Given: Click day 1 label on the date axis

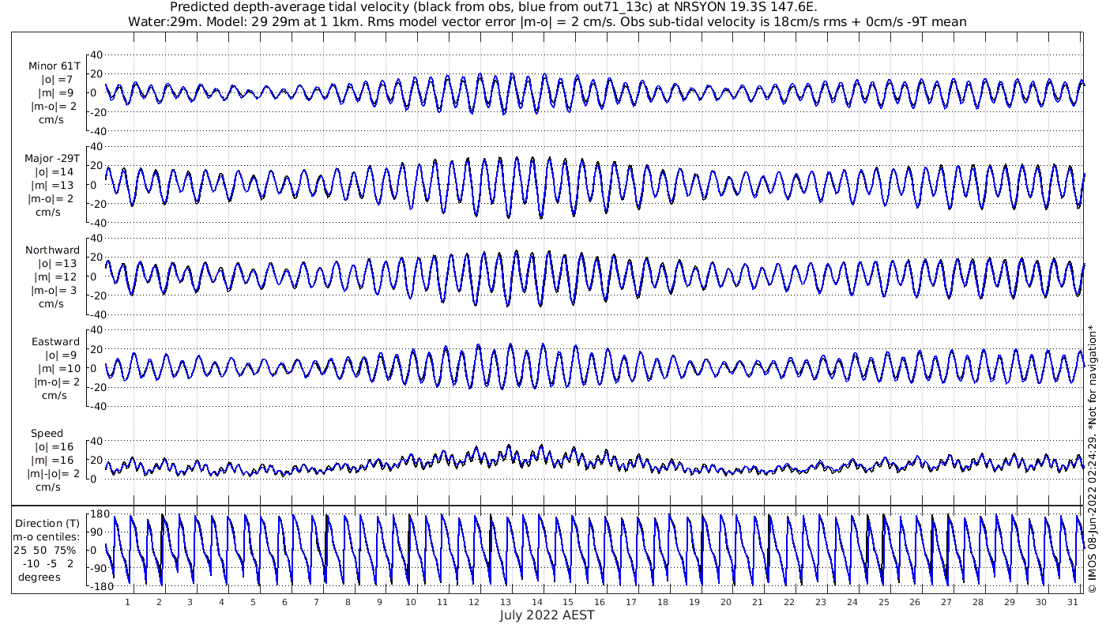Looking at the screenshot, I should [127, 602].
